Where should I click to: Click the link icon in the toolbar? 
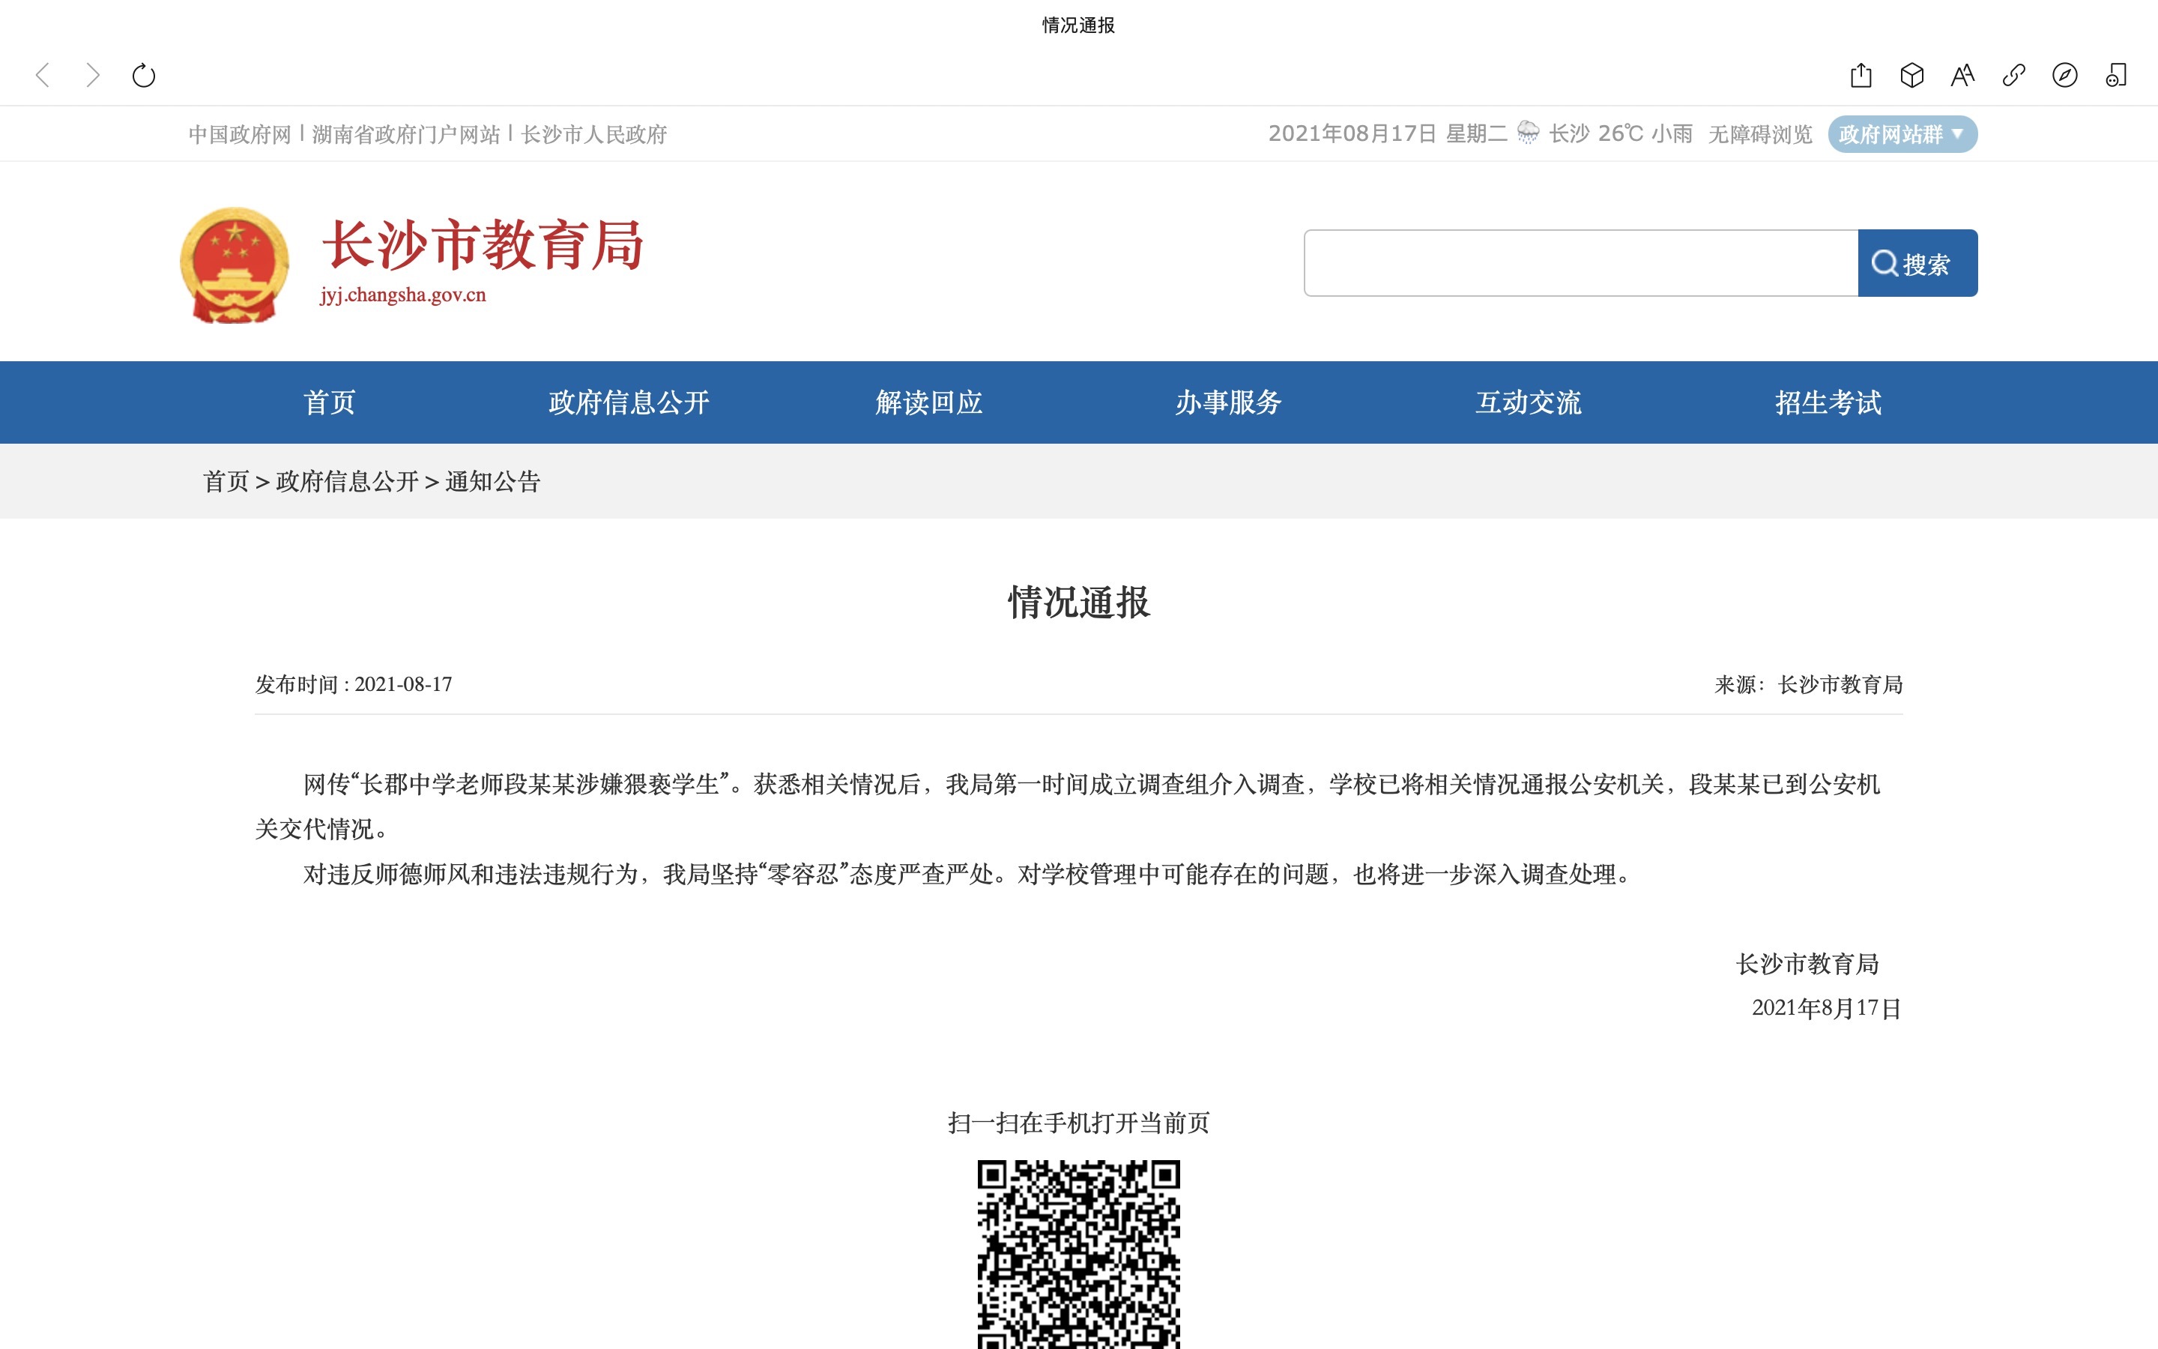click(x=2013, y=76)
